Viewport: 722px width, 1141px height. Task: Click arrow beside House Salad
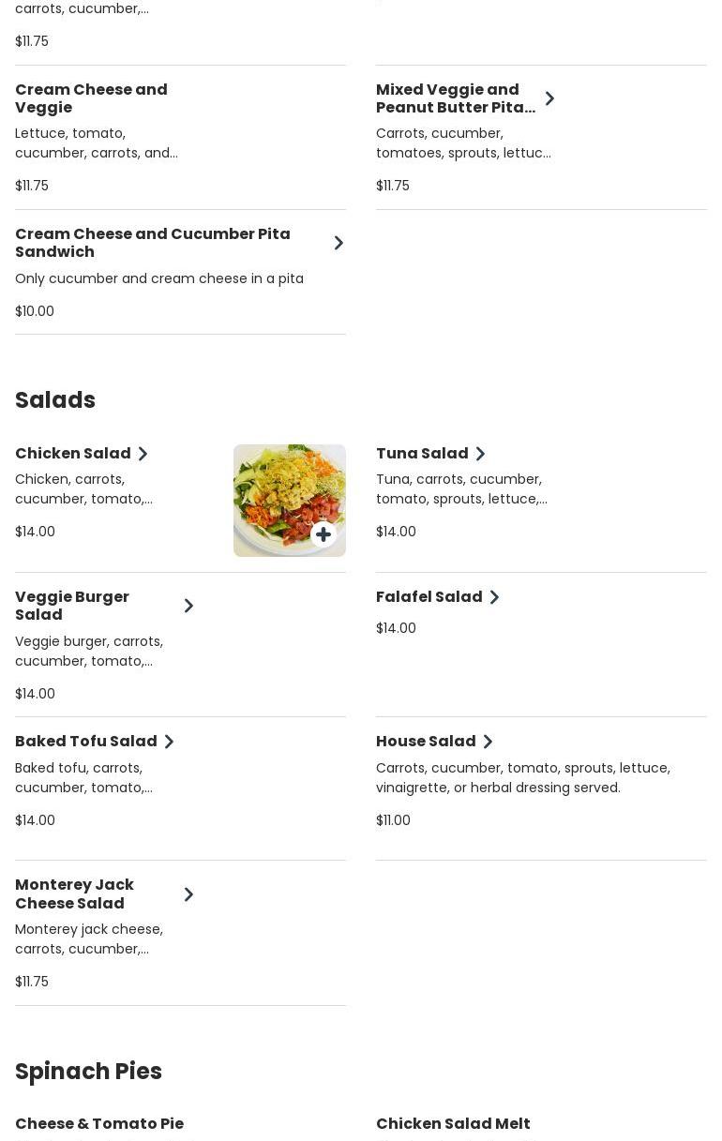tap(488, 742)
